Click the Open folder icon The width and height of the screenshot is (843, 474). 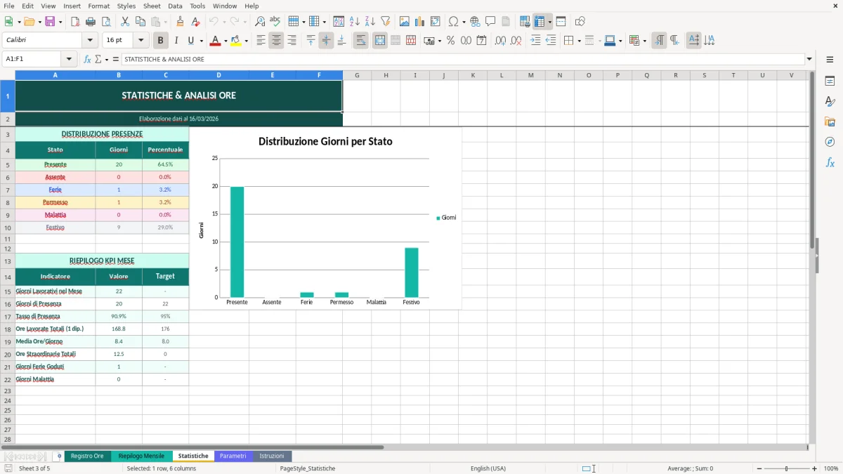pos(28,22)
